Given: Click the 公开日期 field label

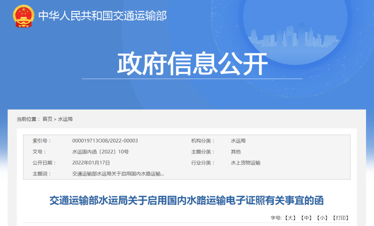Looking at the screenshot, I should coord(44,163).
